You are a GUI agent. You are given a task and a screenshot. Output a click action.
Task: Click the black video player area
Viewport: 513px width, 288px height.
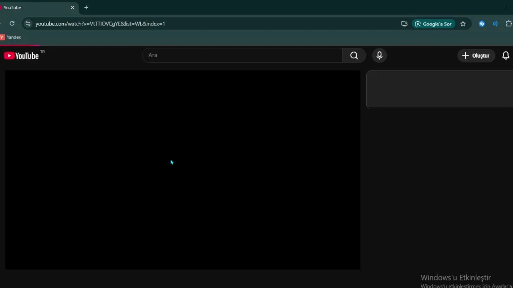click(x=183, y=170)
